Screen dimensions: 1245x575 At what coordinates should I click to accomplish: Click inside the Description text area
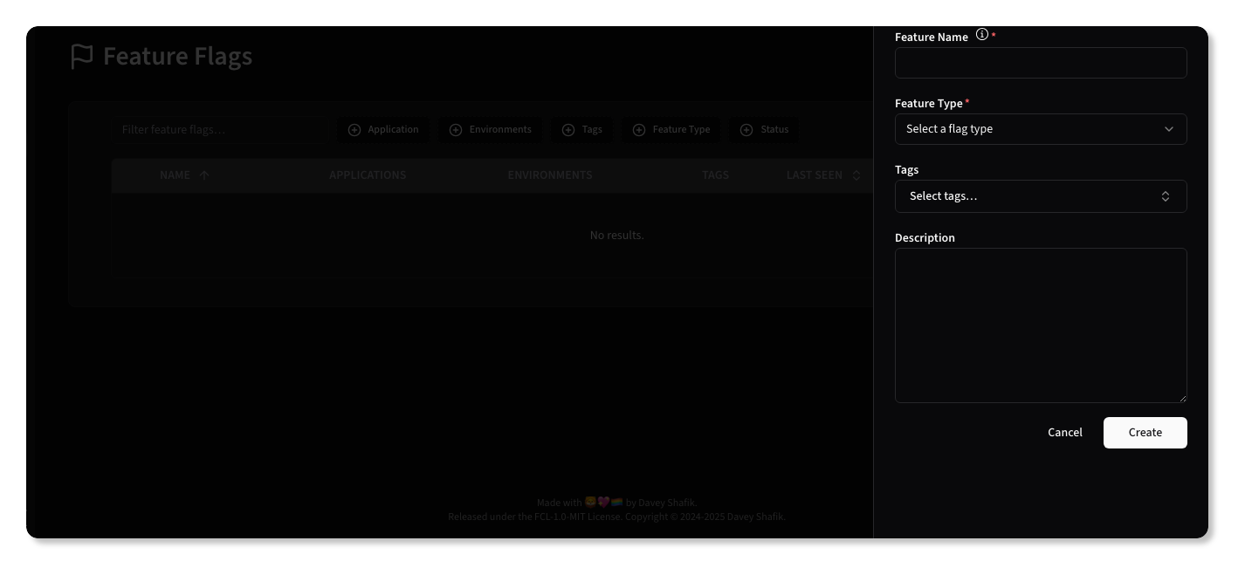click(x=1041, y=325)
